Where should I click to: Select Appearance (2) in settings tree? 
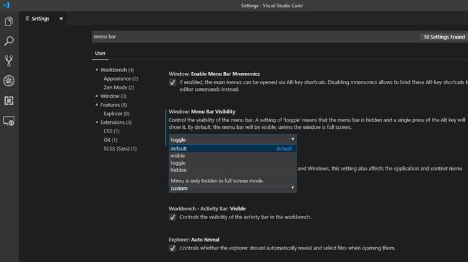(x=121, y=78)
